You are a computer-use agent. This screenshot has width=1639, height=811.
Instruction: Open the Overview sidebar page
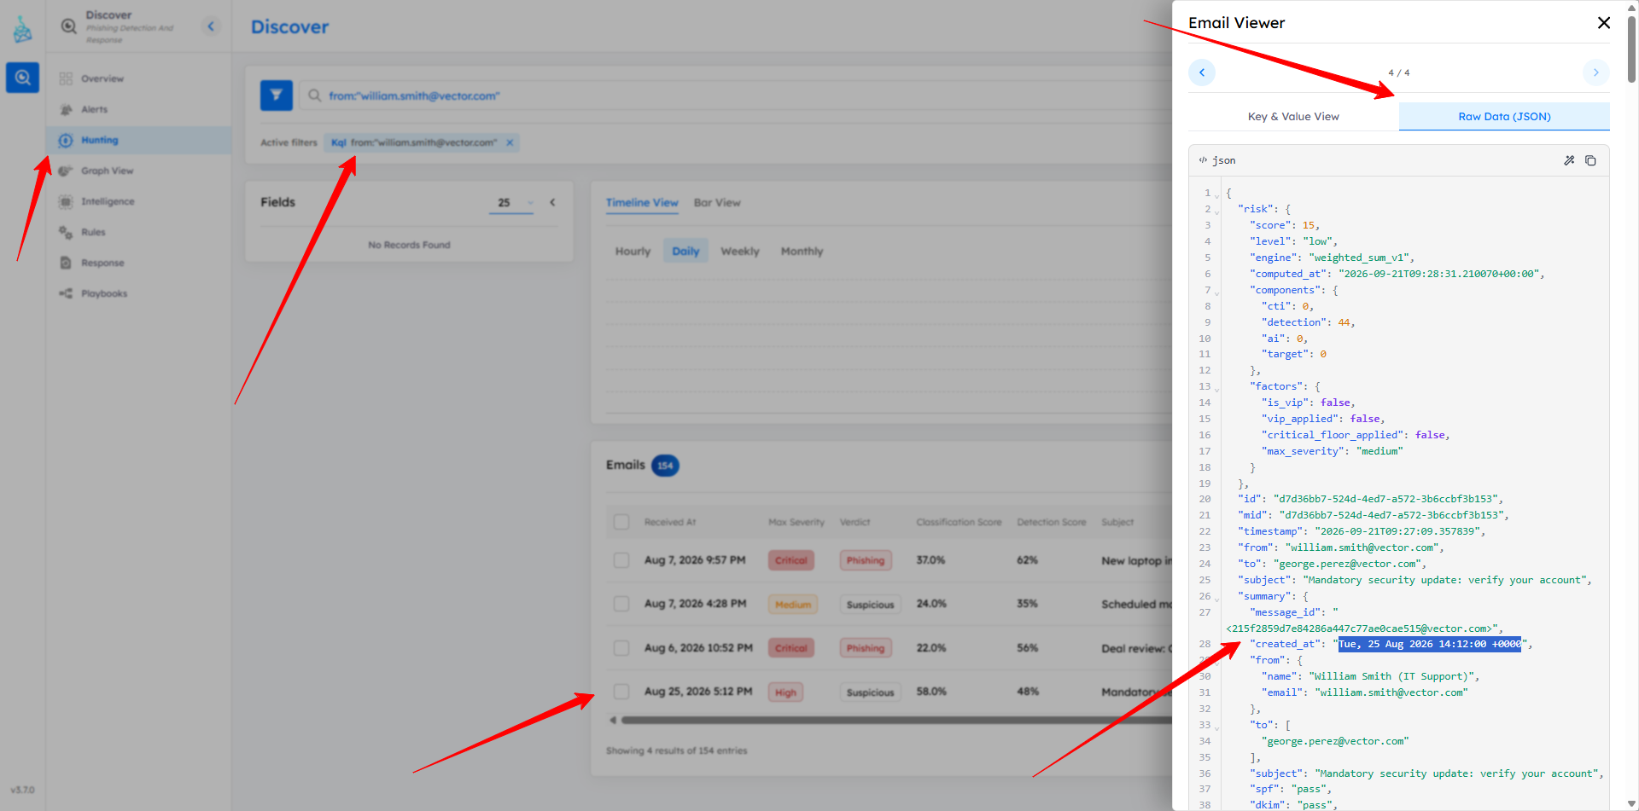tap(102, 78)
